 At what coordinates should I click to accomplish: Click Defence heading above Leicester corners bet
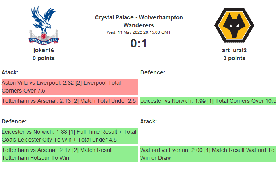[153, 72]
